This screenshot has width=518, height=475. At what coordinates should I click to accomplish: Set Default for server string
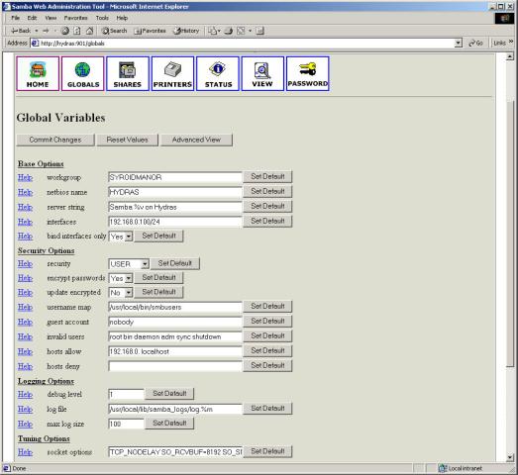[267, 206]
